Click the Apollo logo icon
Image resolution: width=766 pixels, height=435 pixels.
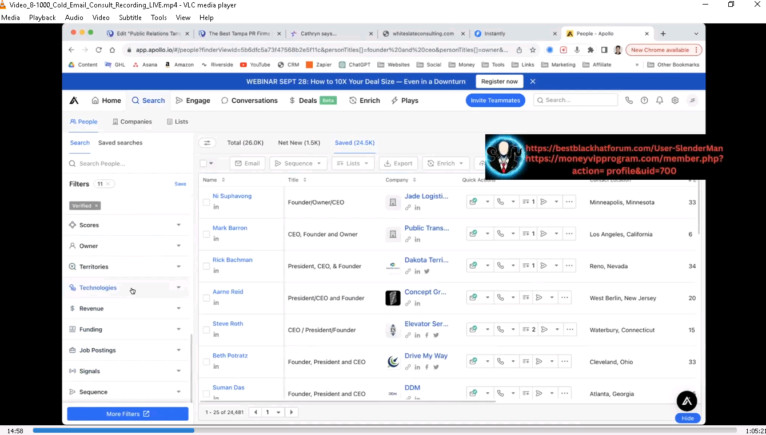point(74,100)
